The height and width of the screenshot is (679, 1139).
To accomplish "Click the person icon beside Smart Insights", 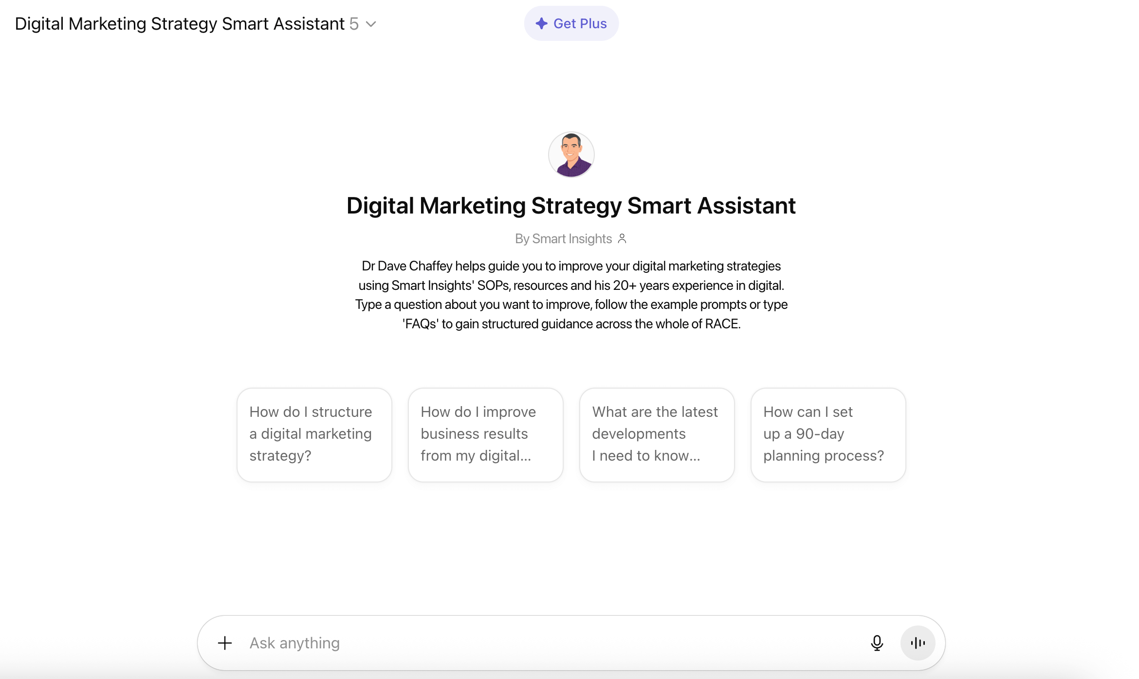I will (622, 238).
